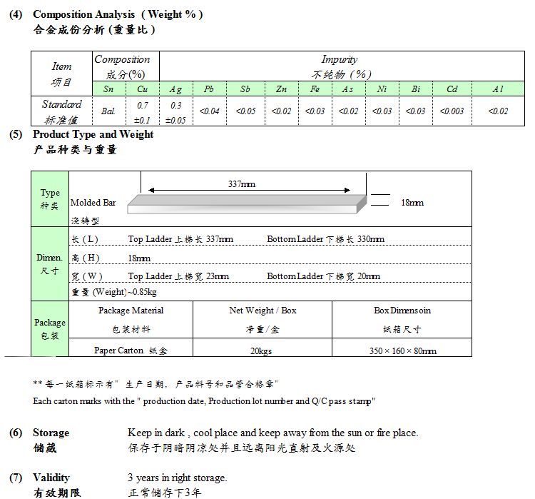Select the Al column header cell
Viewport: 535px width, 499px height.
point(498,89)
